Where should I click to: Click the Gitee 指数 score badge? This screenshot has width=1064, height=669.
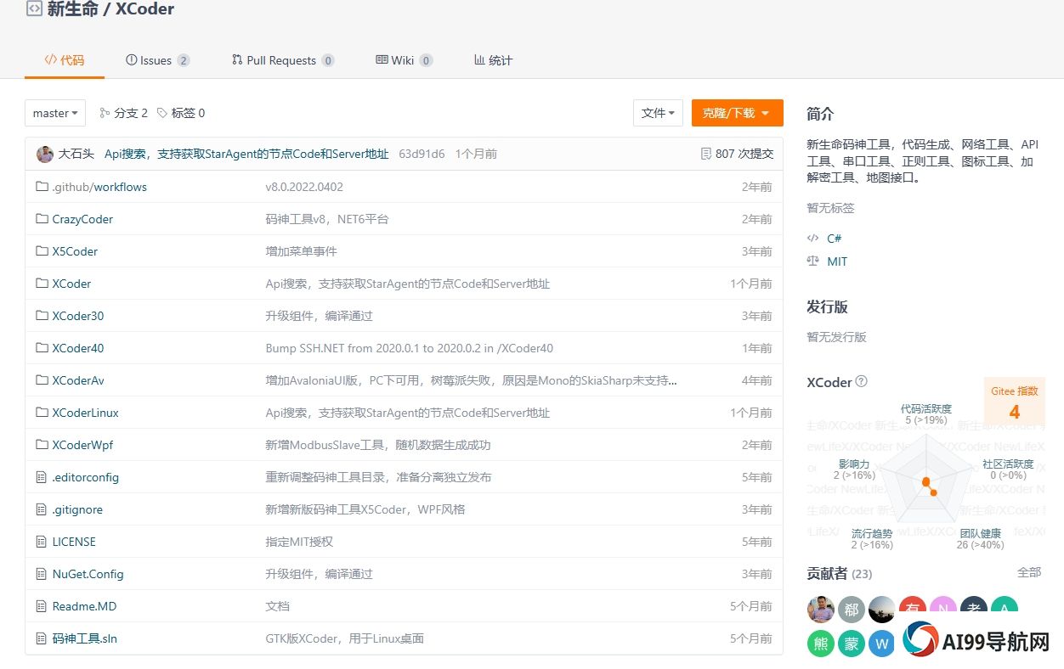click(x=1015, y=402)
